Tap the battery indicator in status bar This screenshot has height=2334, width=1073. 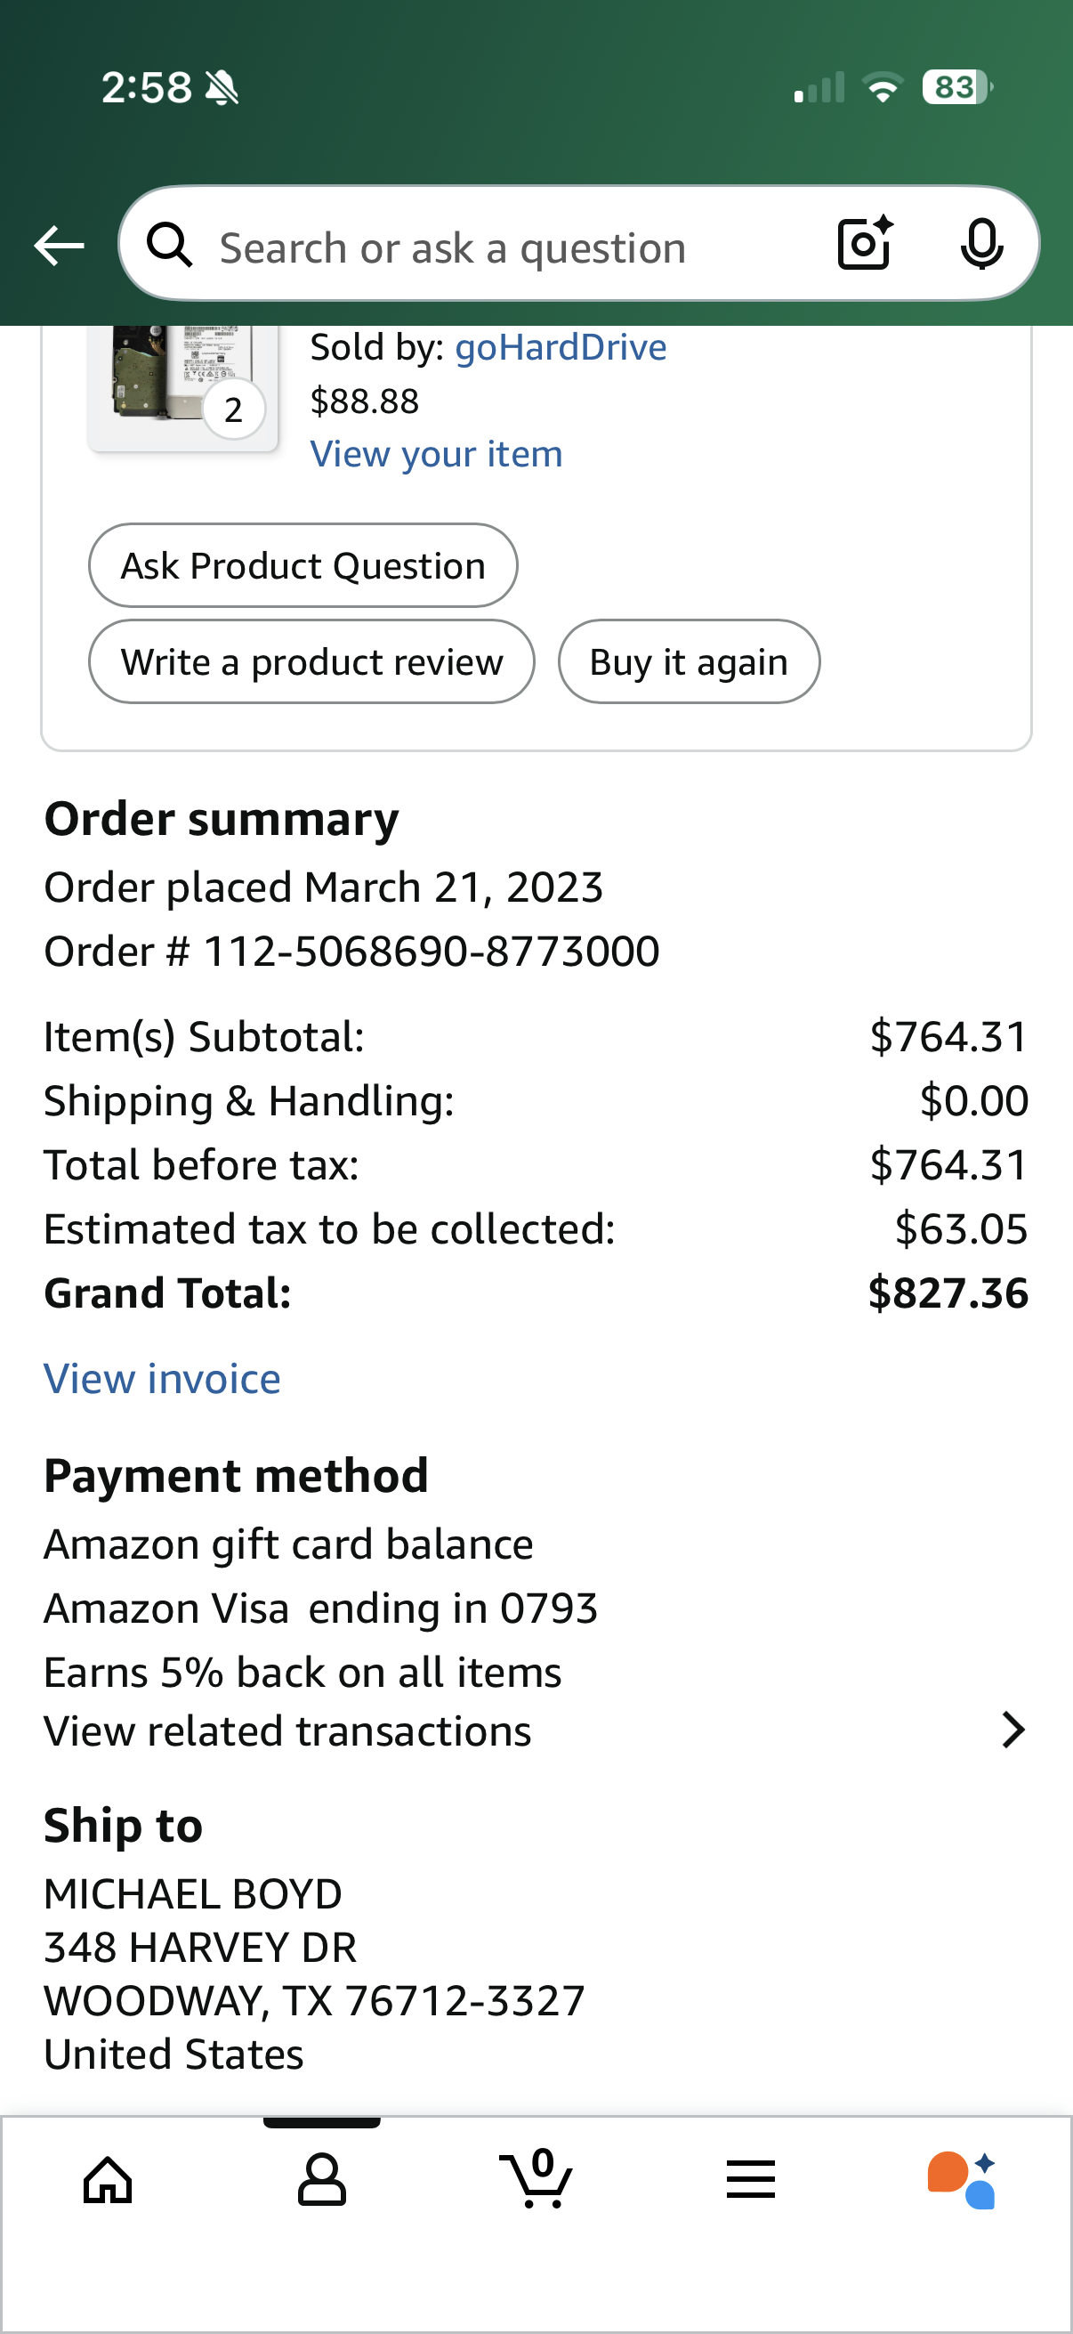pos(956,88)
